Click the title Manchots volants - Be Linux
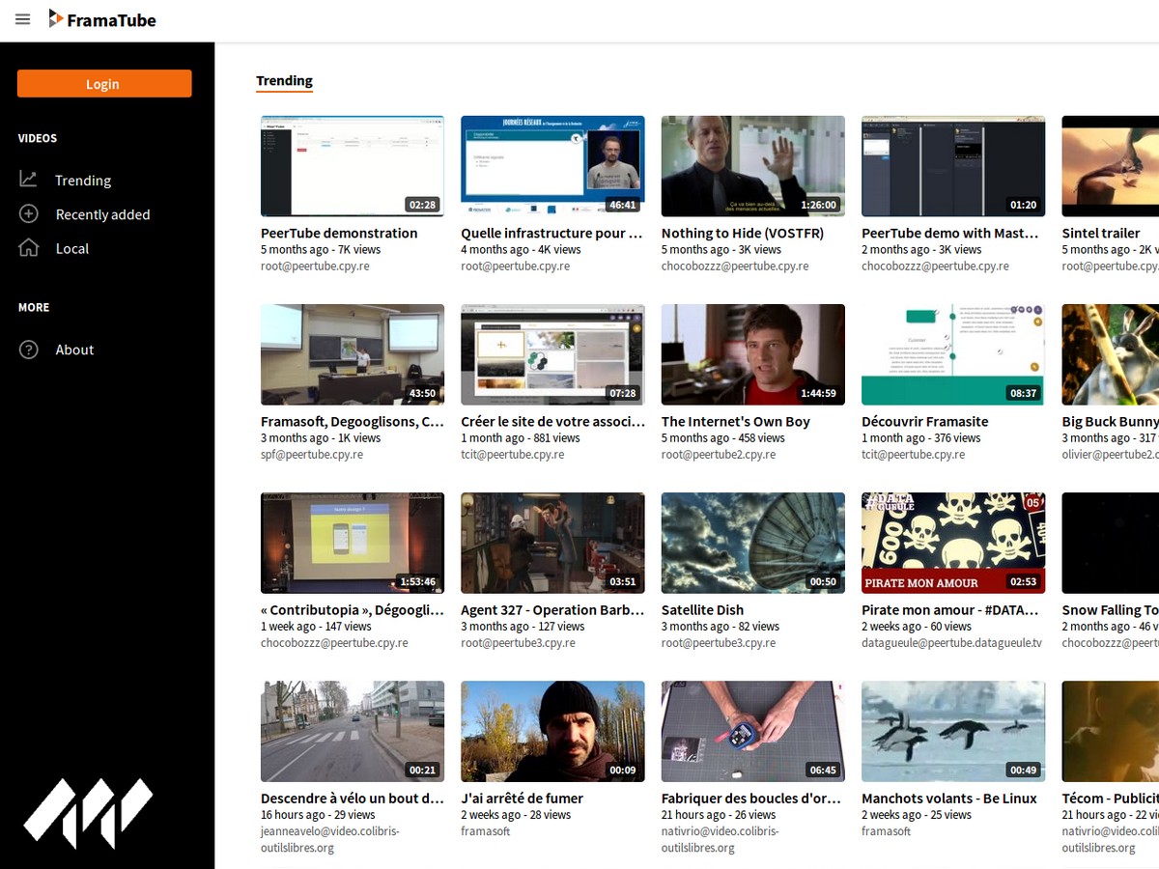The height and width of the screenshot is (869, 1159). (x=949, y=798)
